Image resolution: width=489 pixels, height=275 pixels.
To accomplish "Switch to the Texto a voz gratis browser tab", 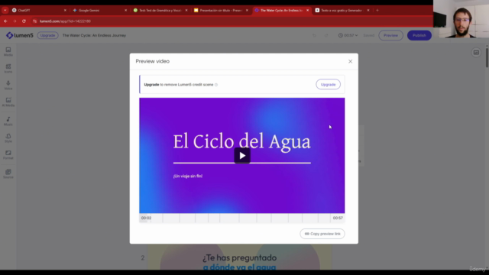I will click(x=342, y=10).
